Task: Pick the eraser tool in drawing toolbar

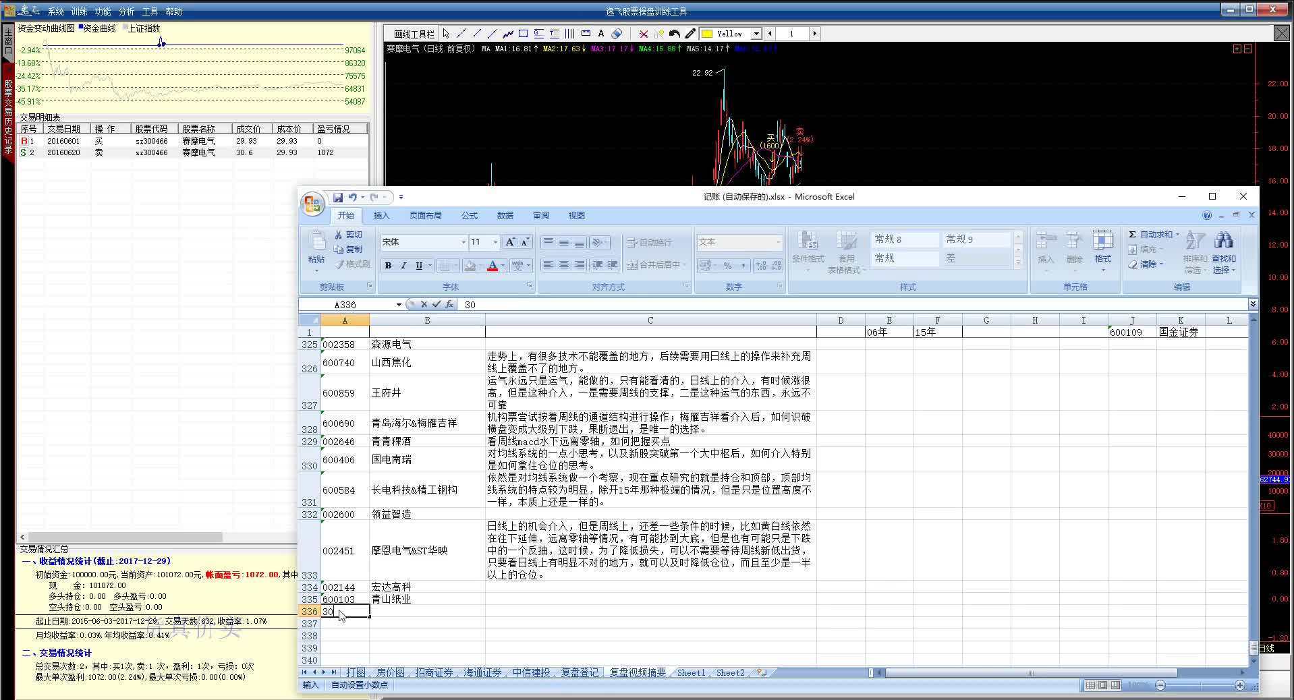Action: 617,34
